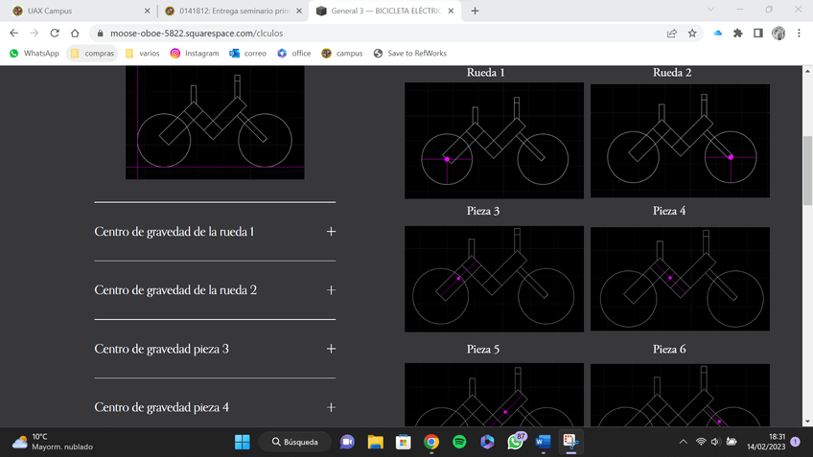The height and width of the screenshot is (457, 813).
Task: Open Snipping Tool from taskbar
Action: (570, 442)
